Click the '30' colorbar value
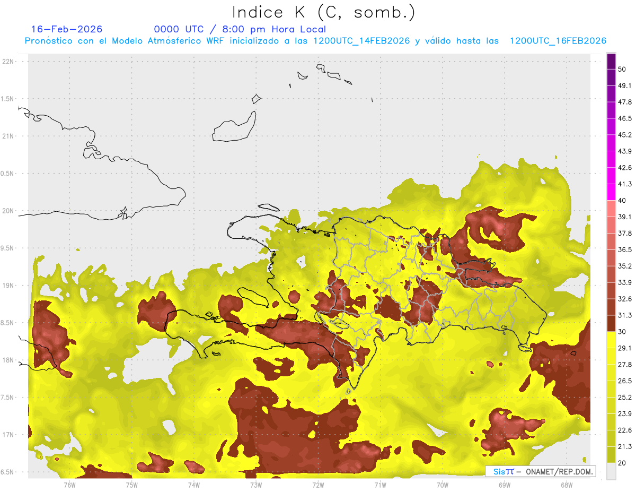The image size is (636, 492). click(622, 332)
